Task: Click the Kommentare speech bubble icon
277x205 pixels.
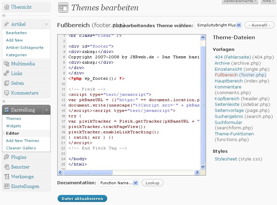Action: (x=7, y=93)
